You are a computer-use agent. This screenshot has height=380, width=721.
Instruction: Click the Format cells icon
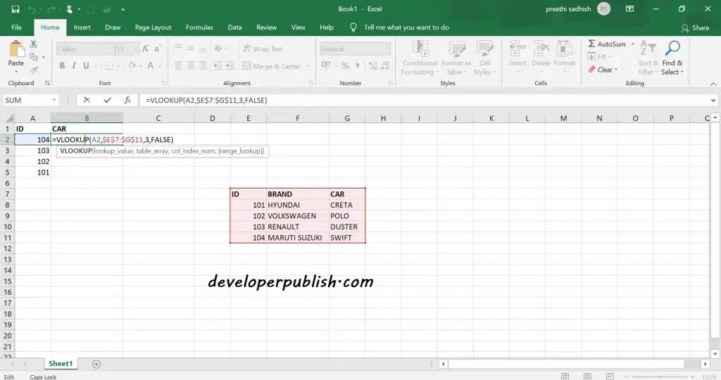565,49
